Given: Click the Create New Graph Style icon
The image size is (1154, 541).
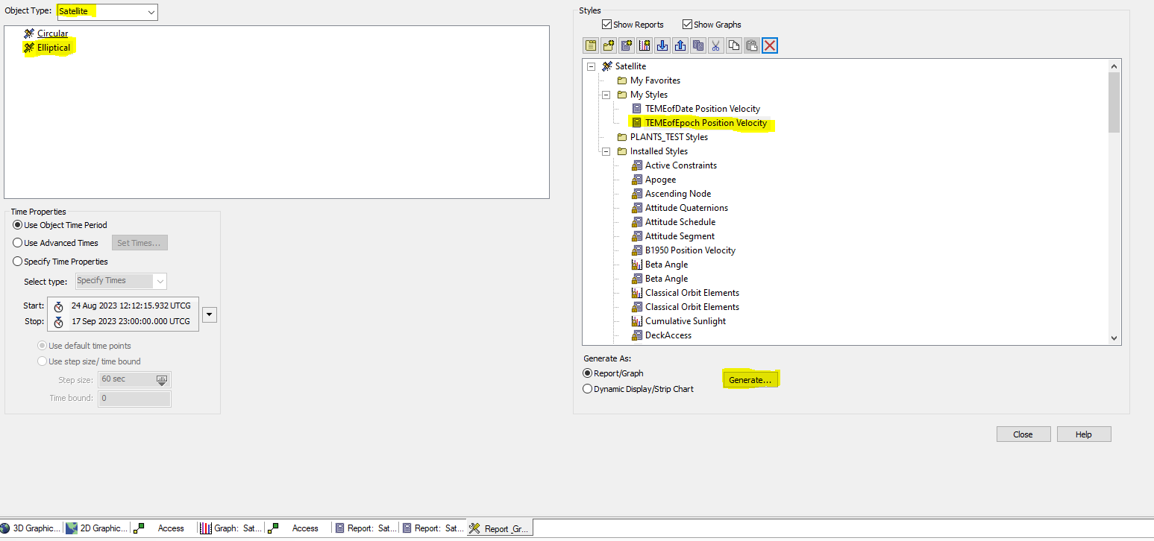Looking at the screenshot, I should coord(645,45).
